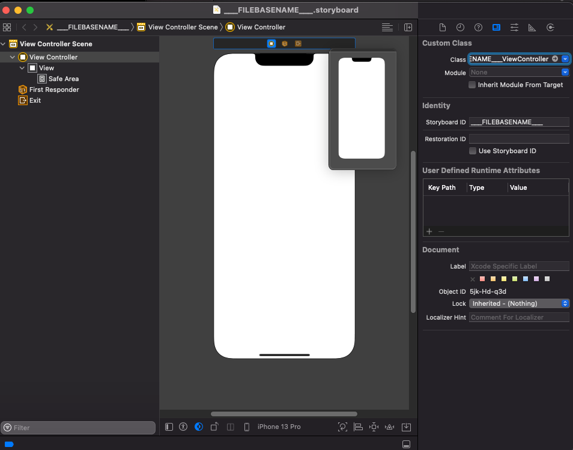Open the Align constraints popup
This screenshot has width=573, height=450.
(358, 427)
